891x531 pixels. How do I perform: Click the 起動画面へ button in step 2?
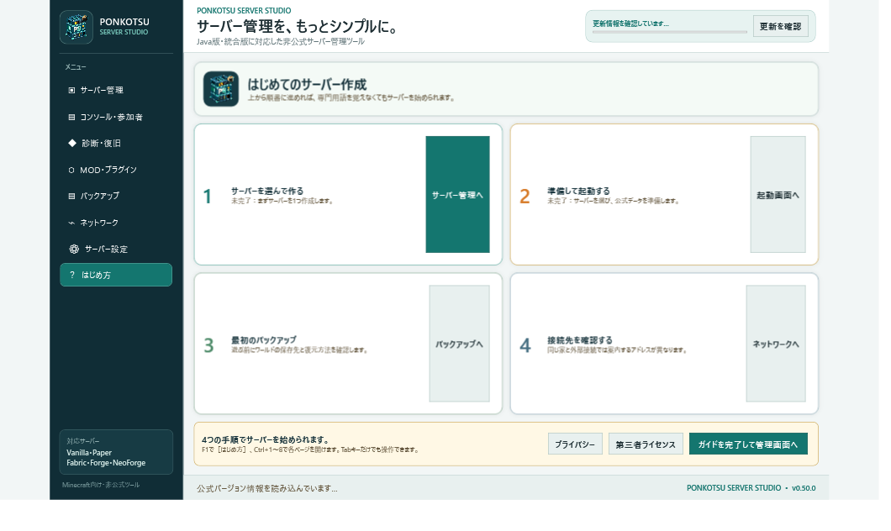pos(778,195)
